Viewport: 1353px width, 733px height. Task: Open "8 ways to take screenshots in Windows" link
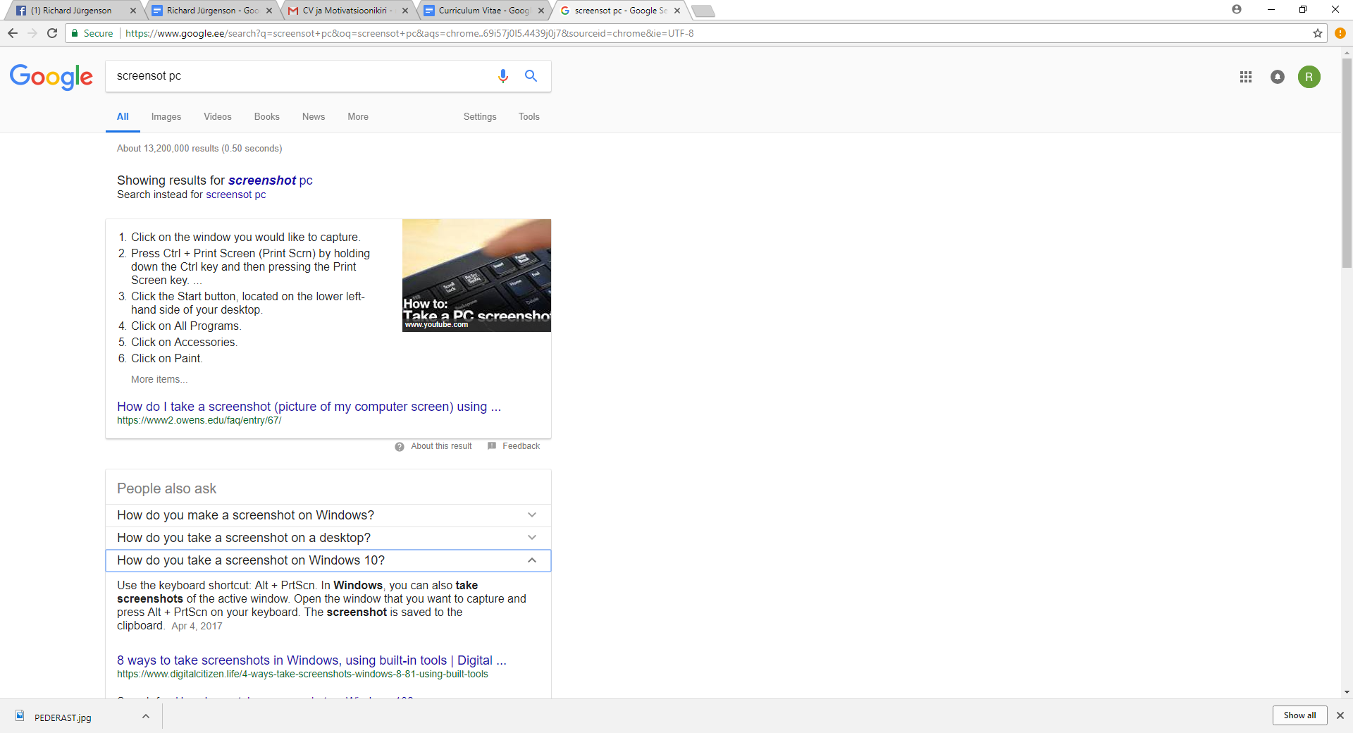311,660
